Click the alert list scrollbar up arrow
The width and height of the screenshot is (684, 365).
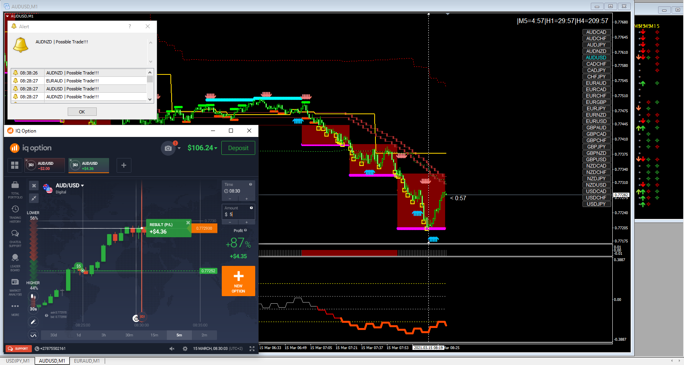150,72
